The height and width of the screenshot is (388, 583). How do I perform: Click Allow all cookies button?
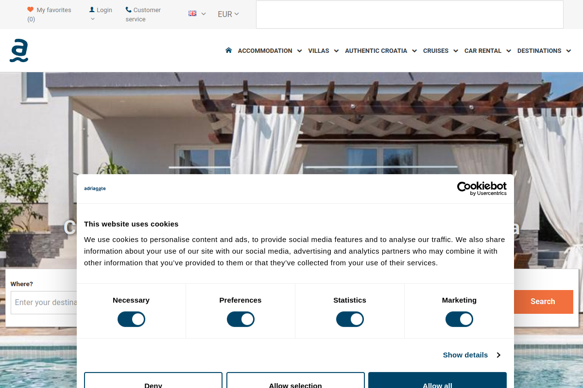coord(437,381)
